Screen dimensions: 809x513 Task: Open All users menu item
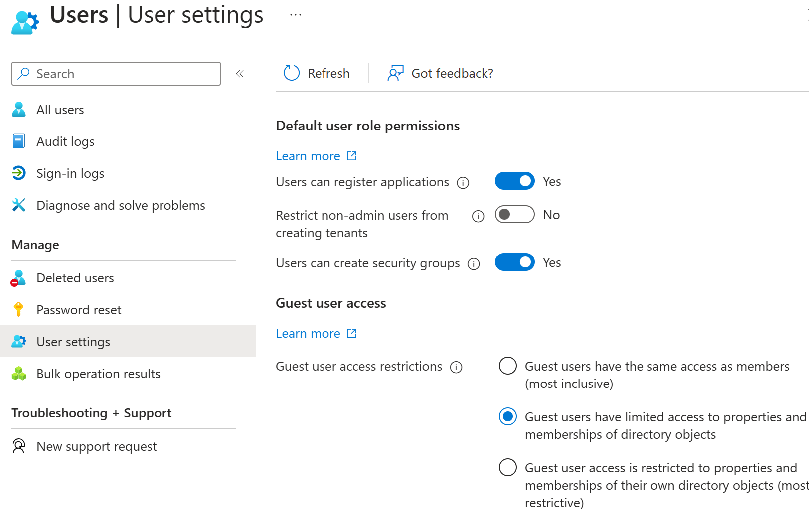[x=128, y=110]
